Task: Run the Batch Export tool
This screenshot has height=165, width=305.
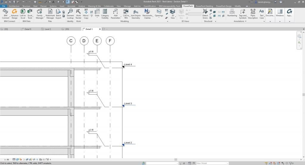Action: (58, 14)
